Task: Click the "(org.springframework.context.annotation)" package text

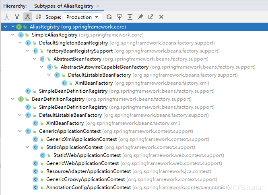Action: coord(181,187)
